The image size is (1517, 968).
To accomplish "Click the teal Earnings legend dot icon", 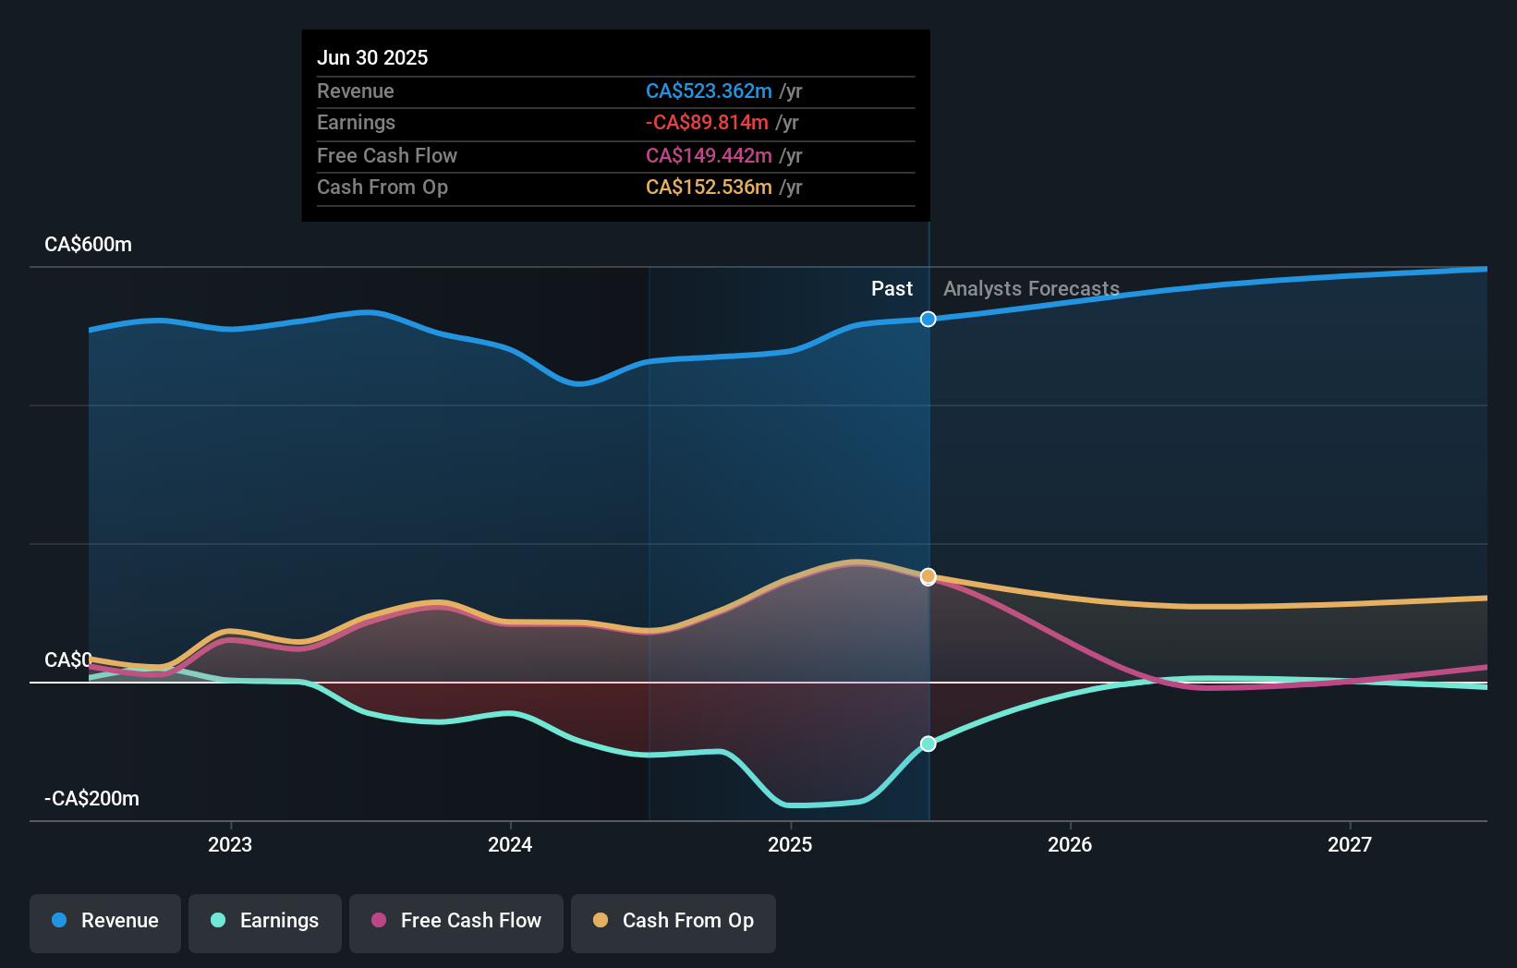I will click(217, 921).
